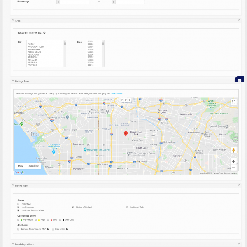Select ALHAMBRA in the City list
The image size is (247, 247).
(34, 49)
